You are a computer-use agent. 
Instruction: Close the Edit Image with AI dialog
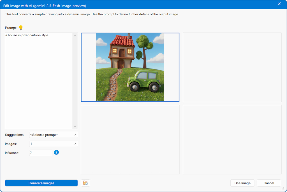coord(279,4)
